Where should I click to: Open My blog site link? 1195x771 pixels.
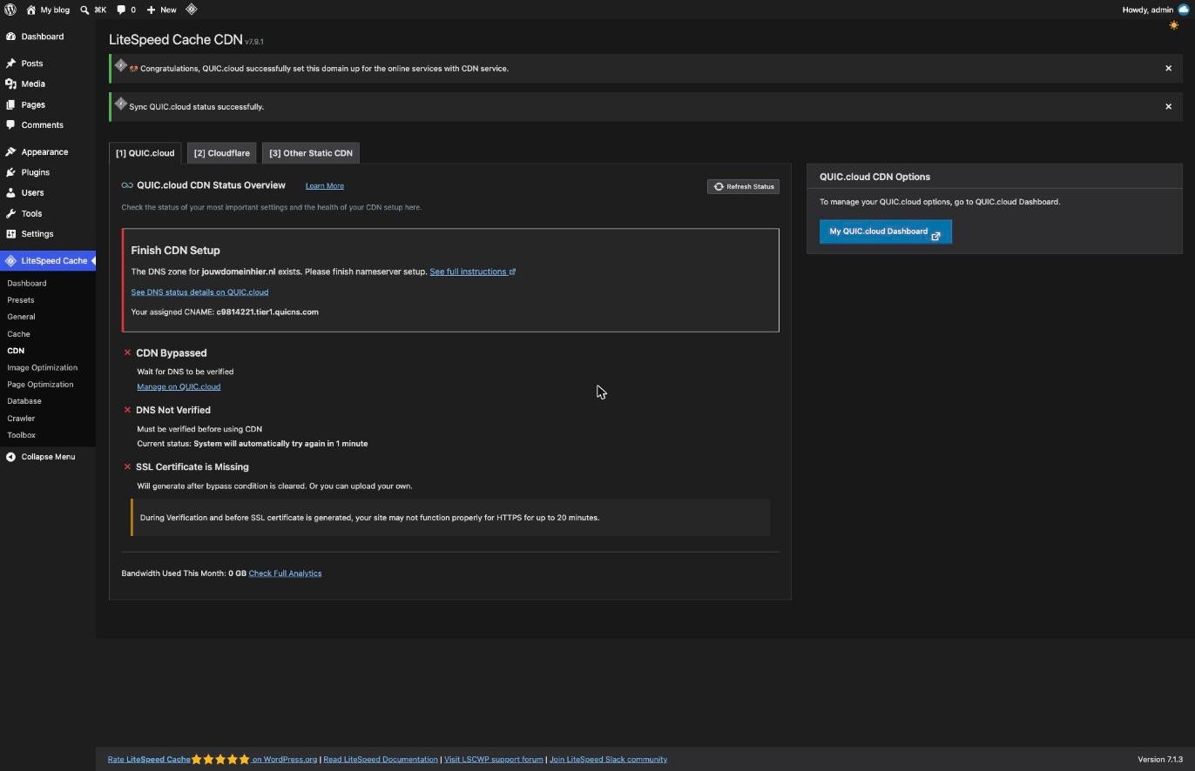coord(48,10)
